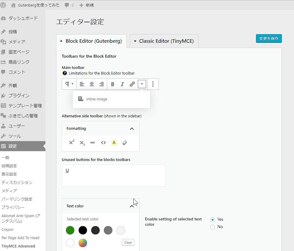This screenshot has height=251, width=294.
Task: Open the Crayon submenu link
Action: point(7,230)
